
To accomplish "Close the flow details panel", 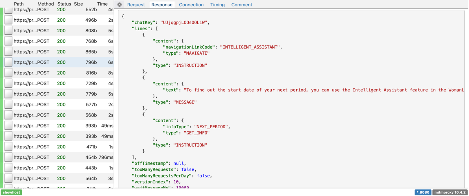I will 120,5.
